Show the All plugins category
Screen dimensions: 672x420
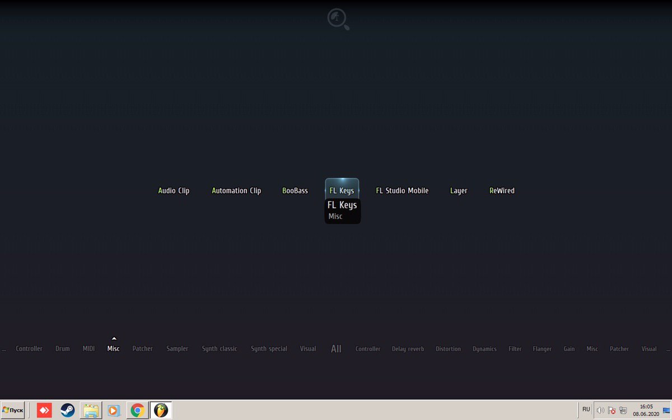tap(336, 348)
